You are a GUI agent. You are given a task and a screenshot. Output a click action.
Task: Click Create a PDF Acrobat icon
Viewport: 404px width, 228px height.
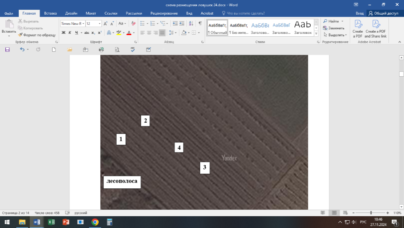[358, 29]
